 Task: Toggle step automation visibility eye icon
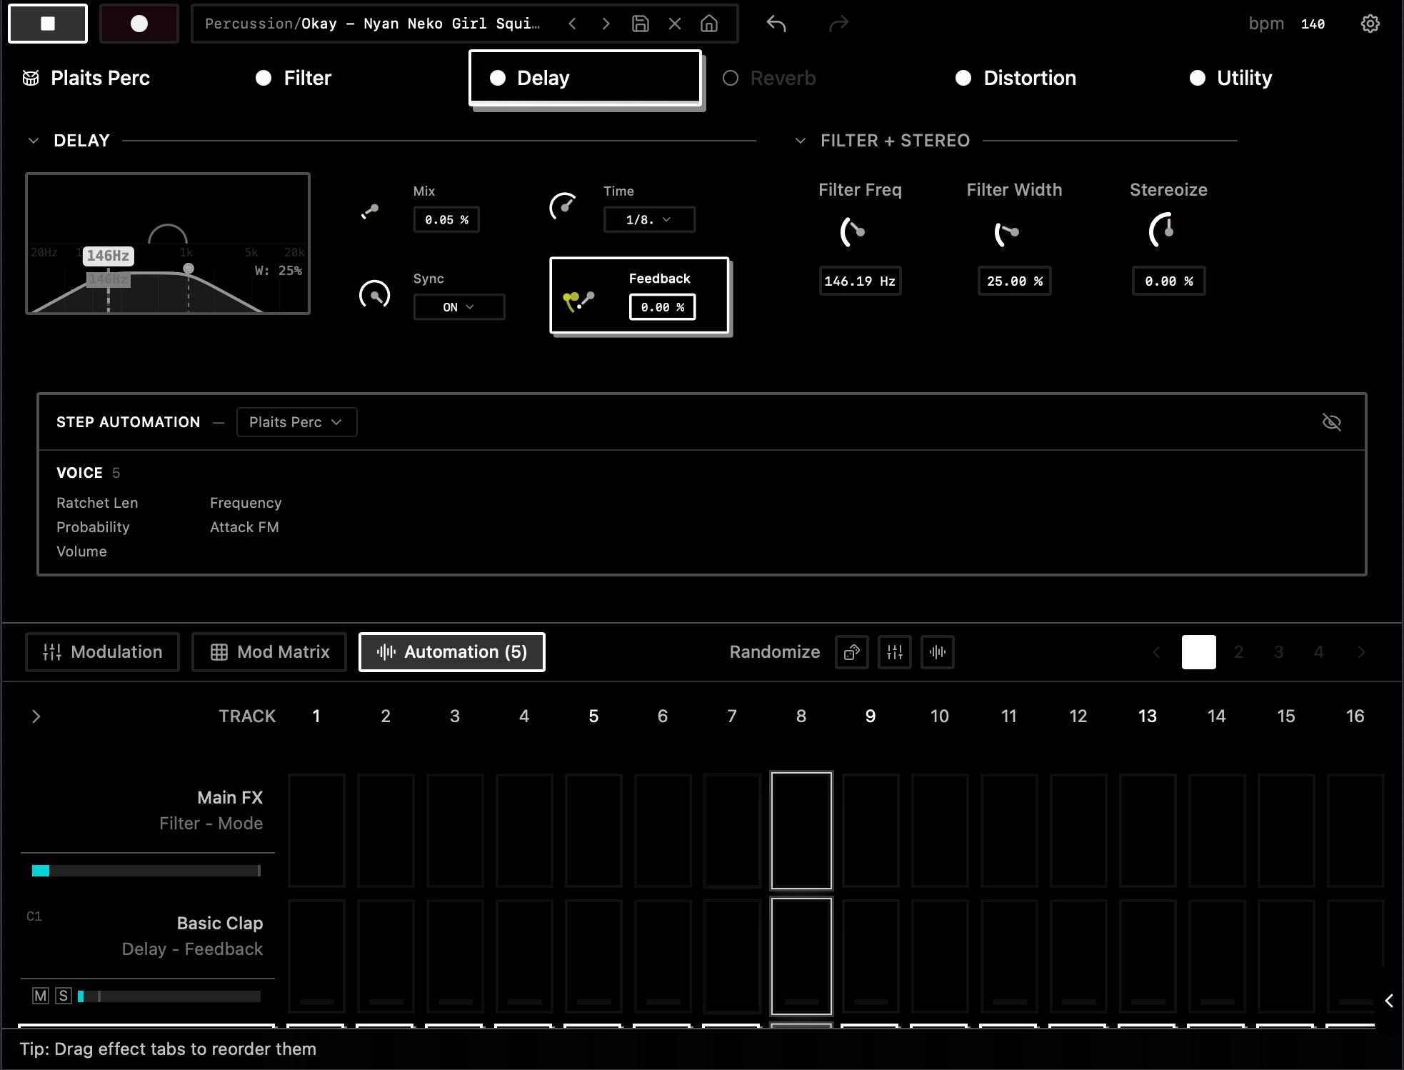1331,422
